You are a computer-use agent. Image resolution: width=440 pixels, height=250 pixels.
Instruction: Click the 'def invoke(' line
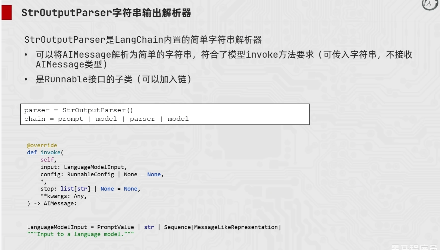pos(45,152)
